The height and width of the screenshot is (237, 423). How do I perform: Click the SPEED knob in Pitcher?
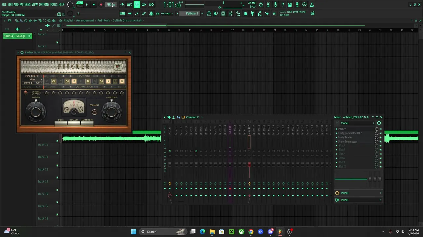coord(36,112)
